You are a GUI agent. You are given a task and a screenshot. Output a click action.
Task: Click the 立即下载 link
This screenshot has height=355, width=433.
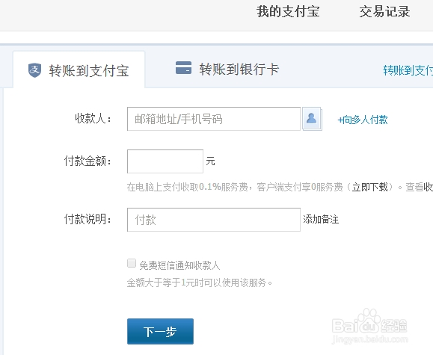click(x=369, y=187)
